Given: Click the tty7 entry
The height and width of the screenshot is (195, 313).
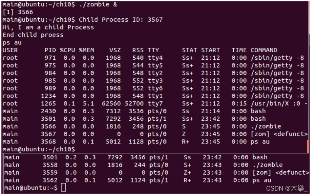Looking at the screenshot, I should click(x=155, y=103).
